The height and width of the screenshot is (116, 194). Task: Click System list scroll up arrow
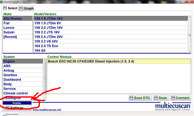(44, 60)
